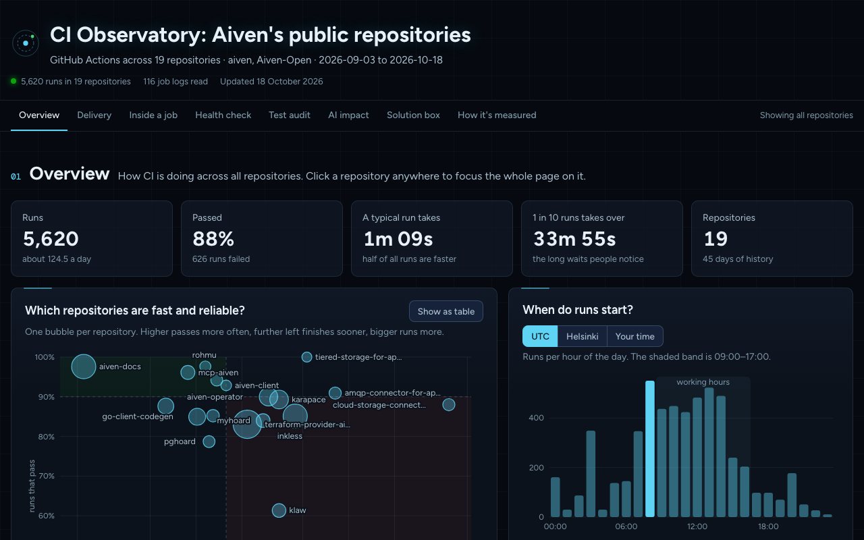The width and height of the screenshot is (864, 540).
Task: Click the amqp-connector-for-ap… bubble
Action: 335,393
